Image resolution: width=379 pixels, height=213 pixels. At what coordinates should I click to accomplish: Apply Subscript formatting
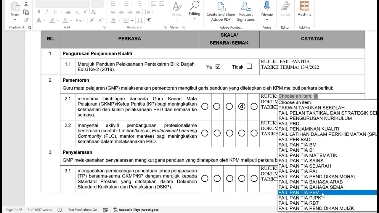click(77, 12)
